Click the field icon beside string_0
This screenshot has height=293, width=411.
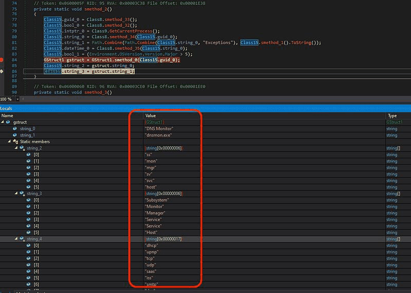pos(15,129)
